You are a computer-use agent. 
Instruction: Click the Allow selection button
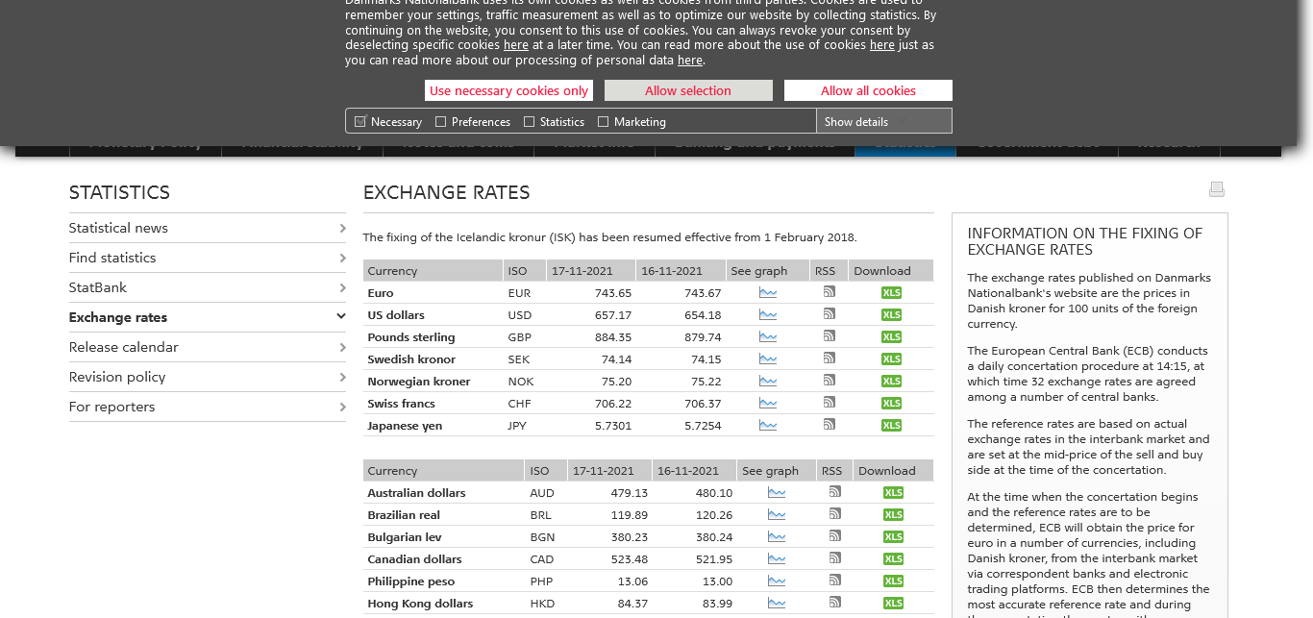(x=688, y=90)
